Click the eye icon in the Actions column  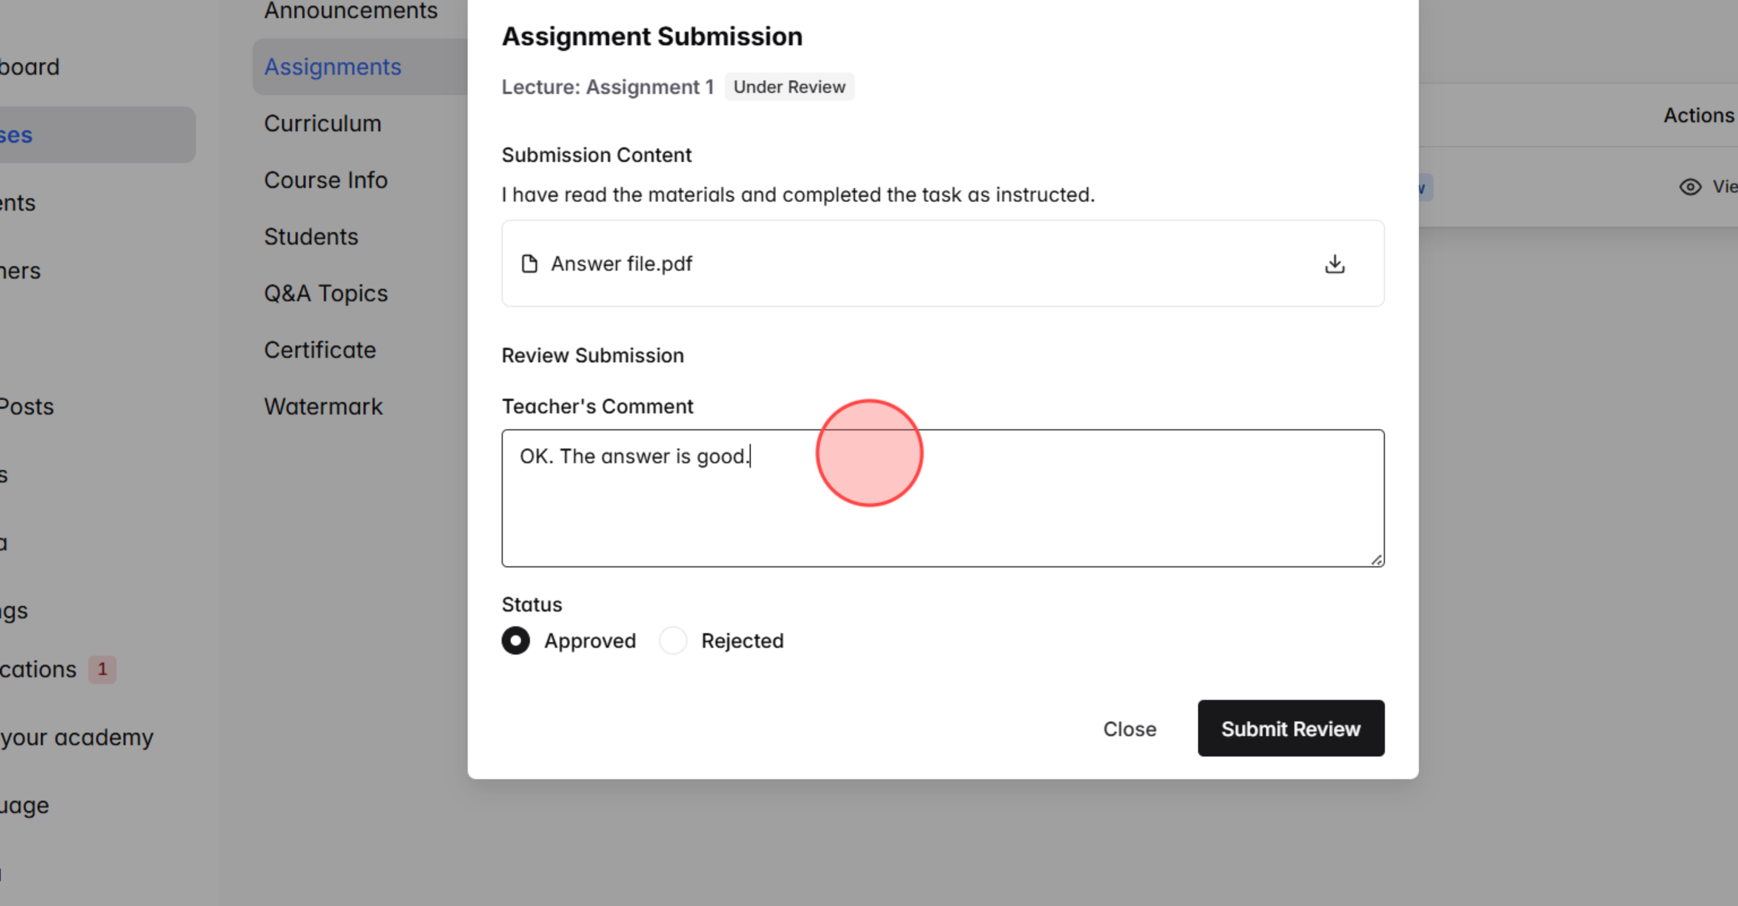pyautogui.click(x=1690, y=187)
